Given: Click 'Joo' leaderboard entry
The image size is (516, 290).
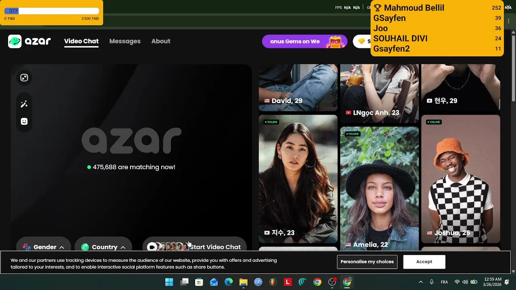Looking at the screenshot, I should coord(381,28).
